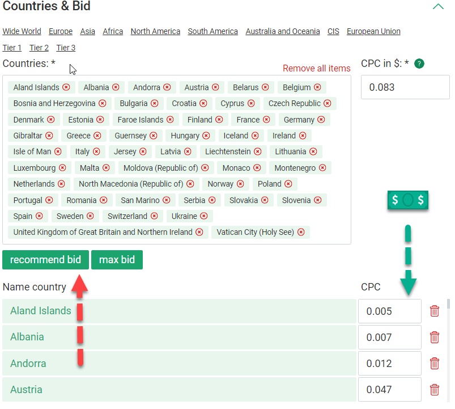The width and height of the screenshot is (455, 409).
Task: Remove the Andorra row using trash icon
Action: click(435, 363)
